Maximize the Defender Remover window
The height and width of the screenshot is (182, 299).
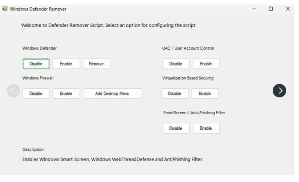(x=271, y=9)
